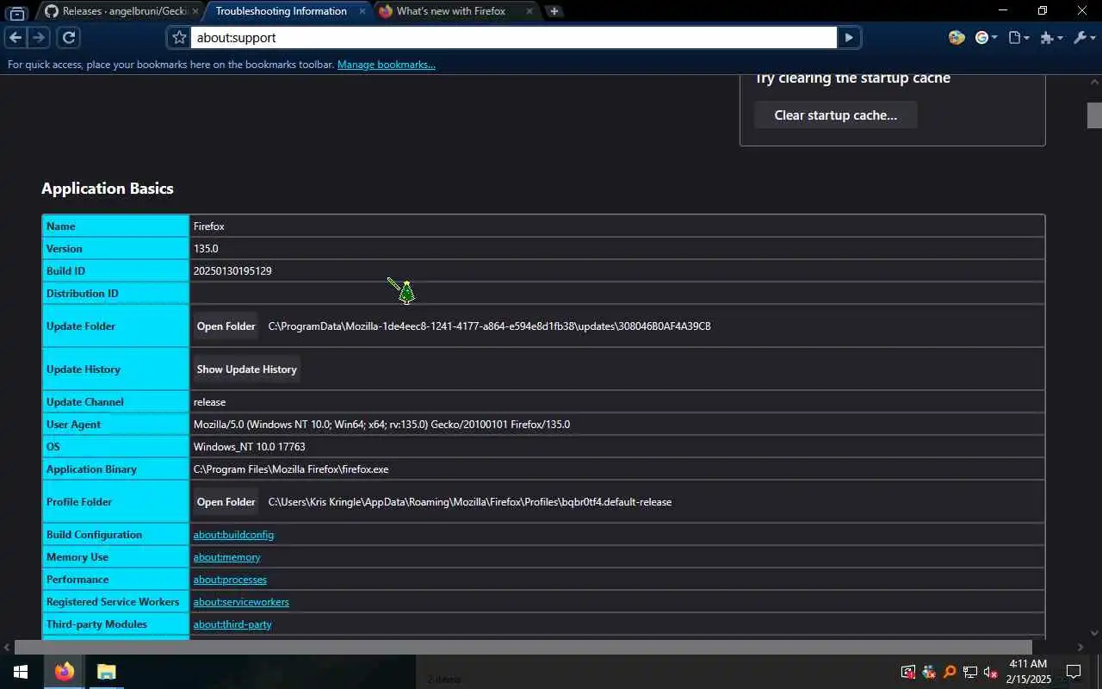The width and height of the screenshot is (1102, 689).
Task: Click the Profile Folder path text
Action: pos(470,502)
